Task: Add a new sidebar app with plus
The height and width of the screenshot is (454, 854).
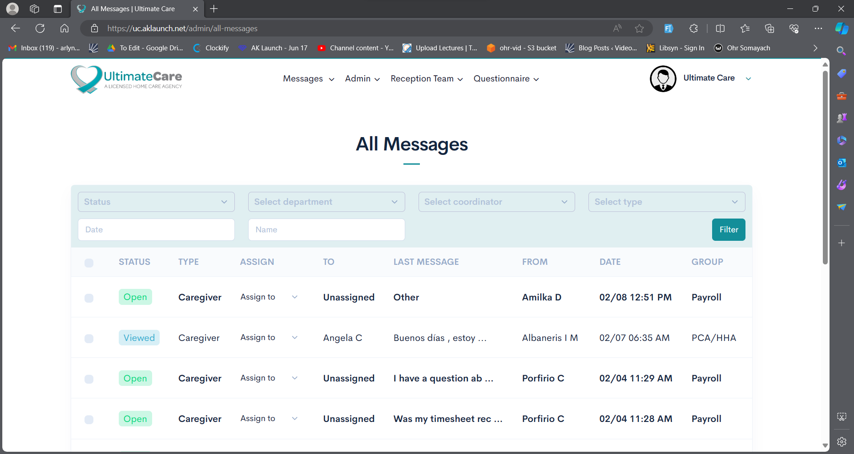Action: coord(841,243)
